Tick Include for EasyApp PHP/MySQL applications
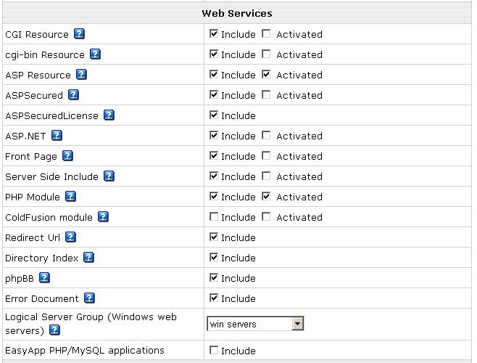 coord(214,350)
